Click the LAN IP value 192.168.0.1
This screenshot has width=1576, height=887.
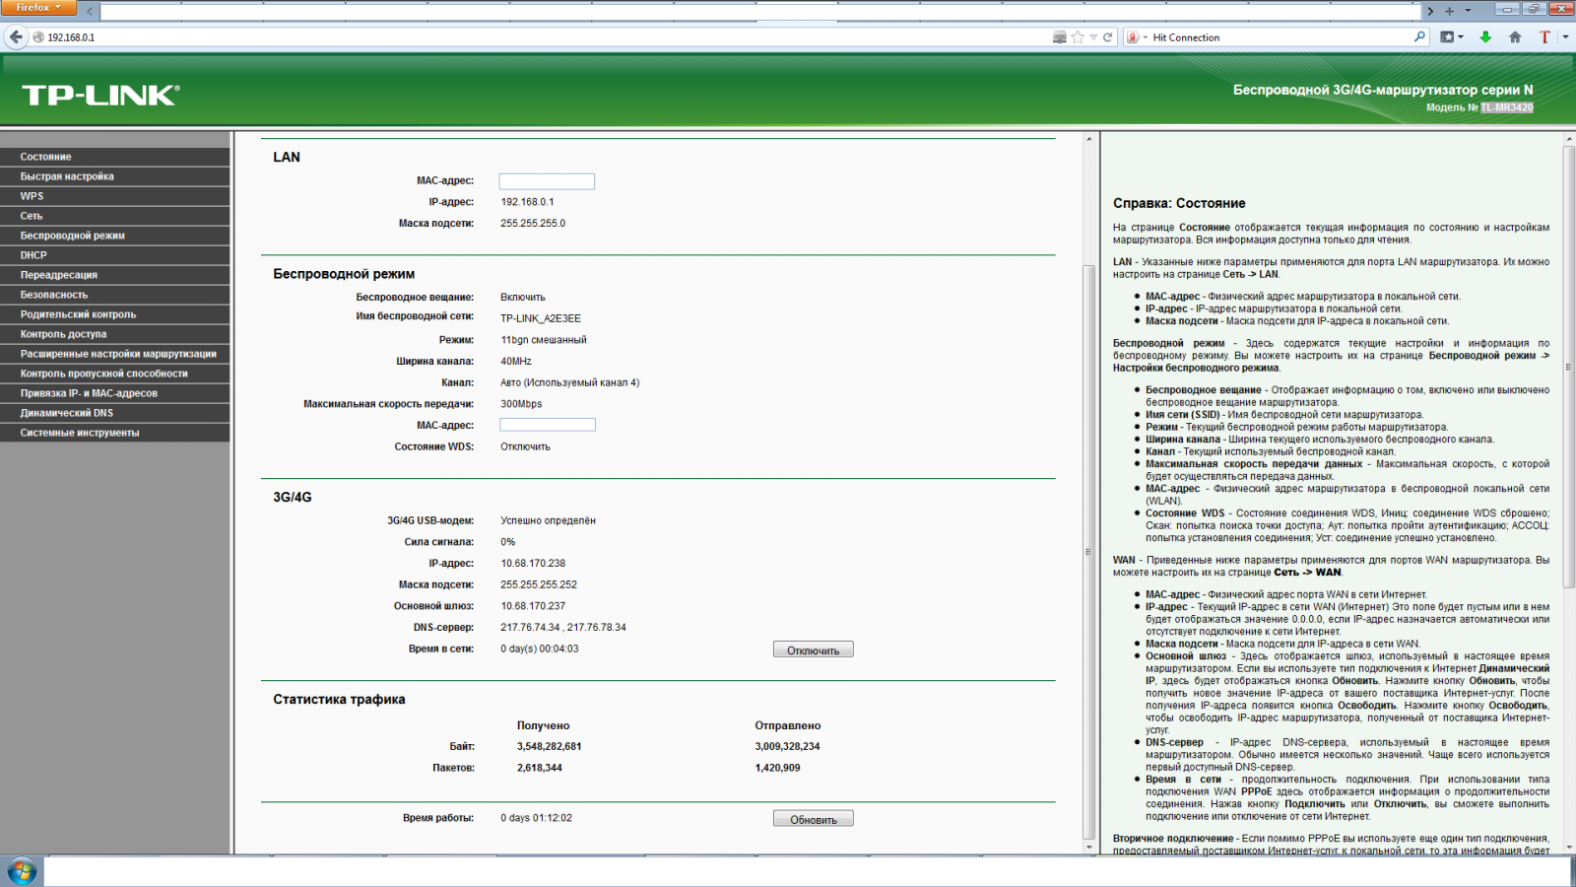click(x=527, y=202)
